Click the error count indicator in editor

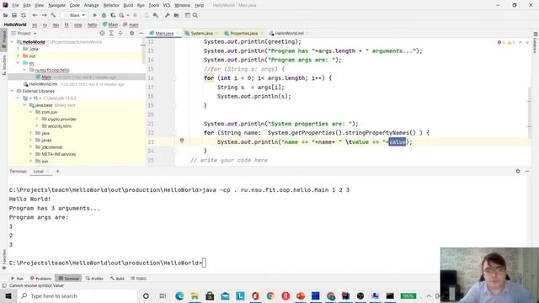point(501,43)
